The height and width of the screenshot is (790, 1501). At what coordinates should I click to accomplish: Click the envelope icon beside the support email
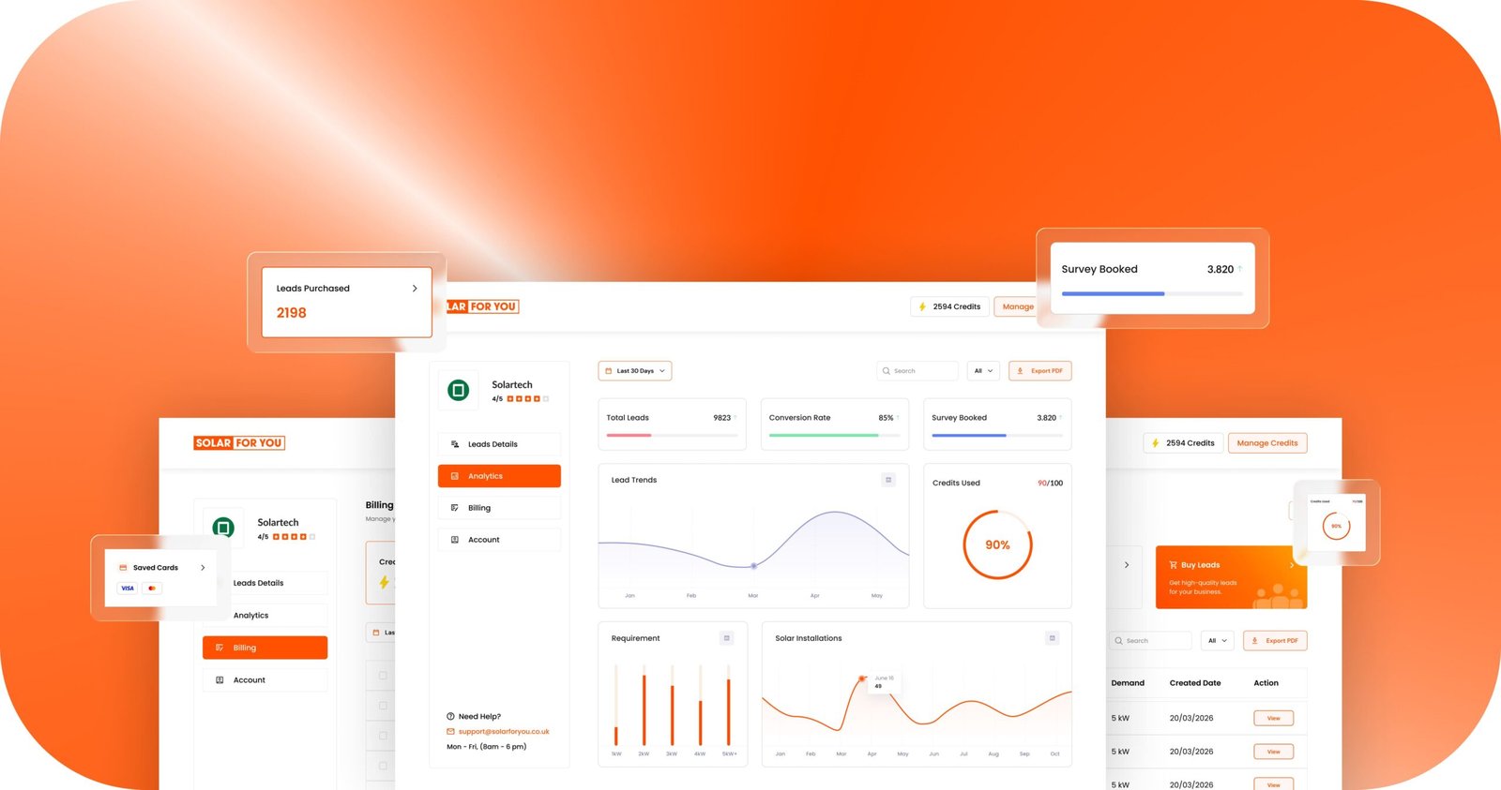coord(450,732)
